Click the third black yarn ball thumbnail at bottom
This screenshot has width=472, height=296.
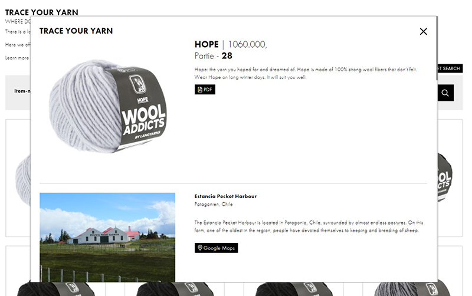click(x=293, y=289)
